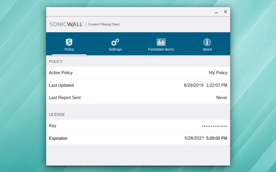Click the My Policy value
276x172 pixels.
pos(218,73)
